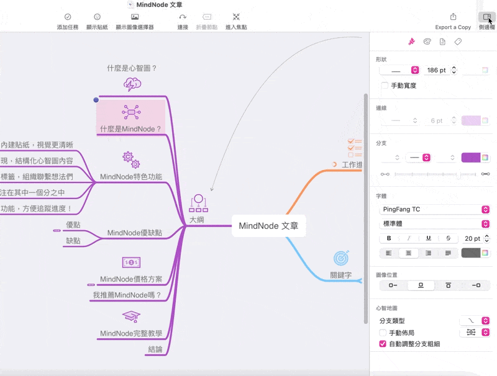The height and width of the screenshot is (376, 497).
Task: Click the graduation cap sticker icon
Action: pyautogui.click(x=131, y=316)
